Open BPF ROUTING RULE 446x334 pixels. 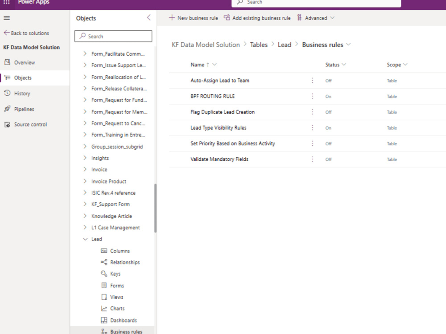pos(212,96)
